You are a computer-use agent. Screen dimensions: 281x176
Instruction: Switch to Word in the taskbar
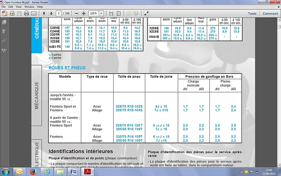coord(74,172)
